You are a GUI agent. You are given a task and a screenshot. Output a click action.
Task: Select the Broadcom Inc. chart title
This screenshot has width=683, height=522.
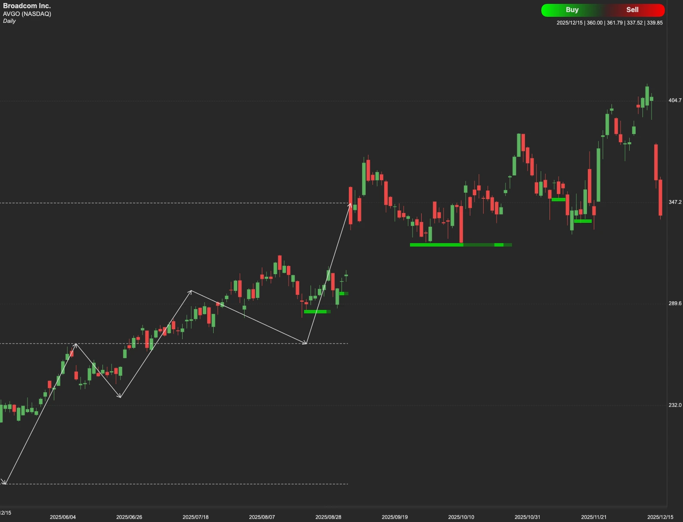pyautogui.click(x=27, y=6)
